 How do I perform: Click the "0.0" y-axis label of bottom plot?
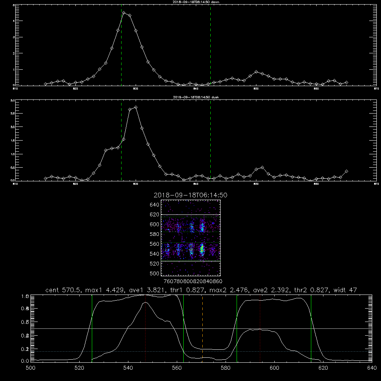25,361
